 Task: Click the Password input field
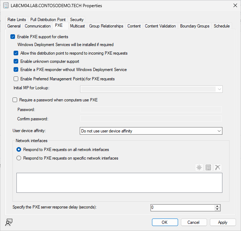(x=151, y=110)
